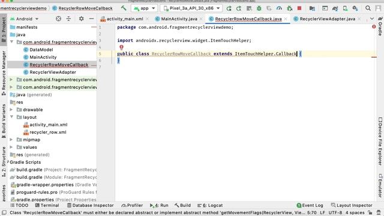
Task: Stop the running app with red square
Action: (x=299, y=8)
